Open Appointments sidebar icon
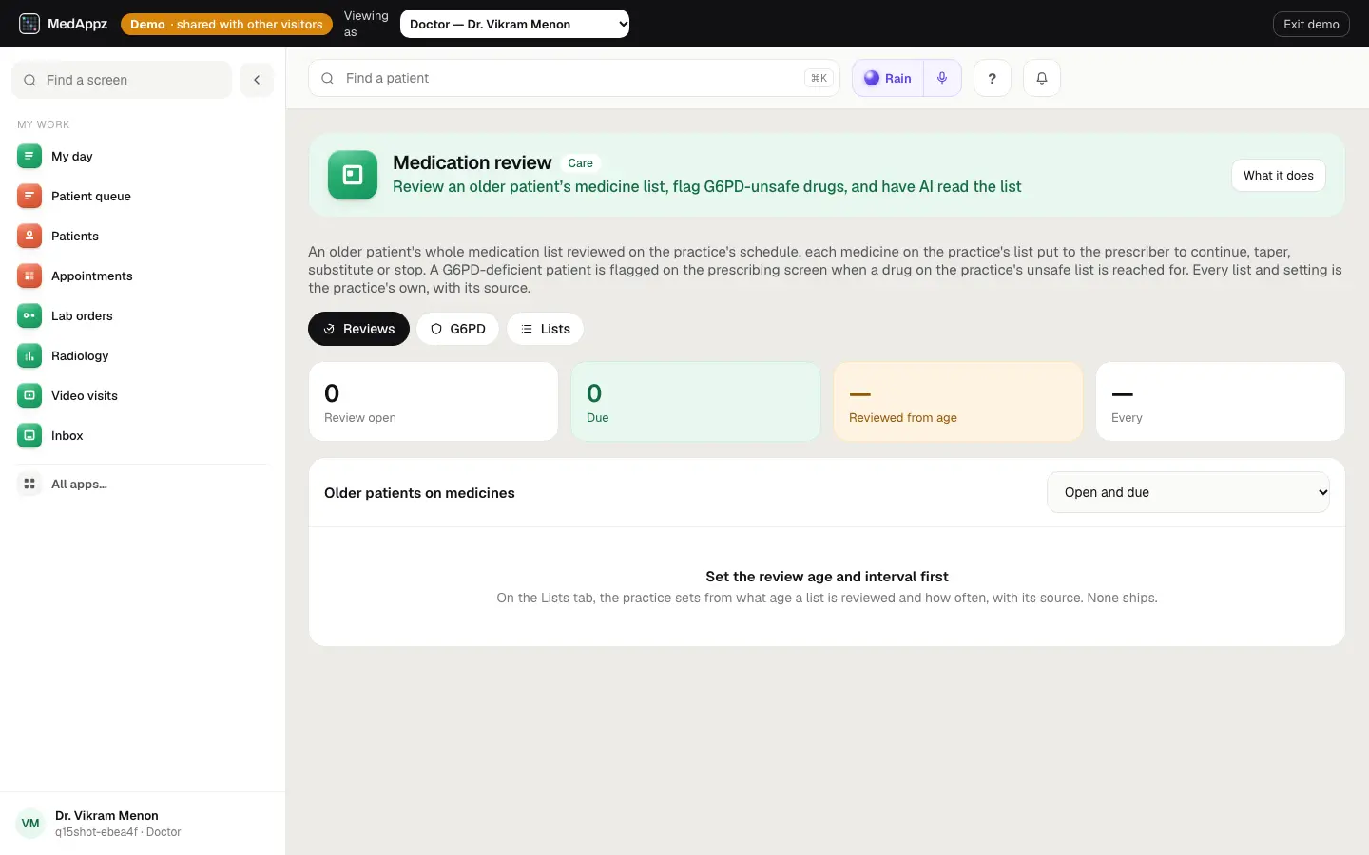This screenshot has width=1369, height=855. [29, 275]
